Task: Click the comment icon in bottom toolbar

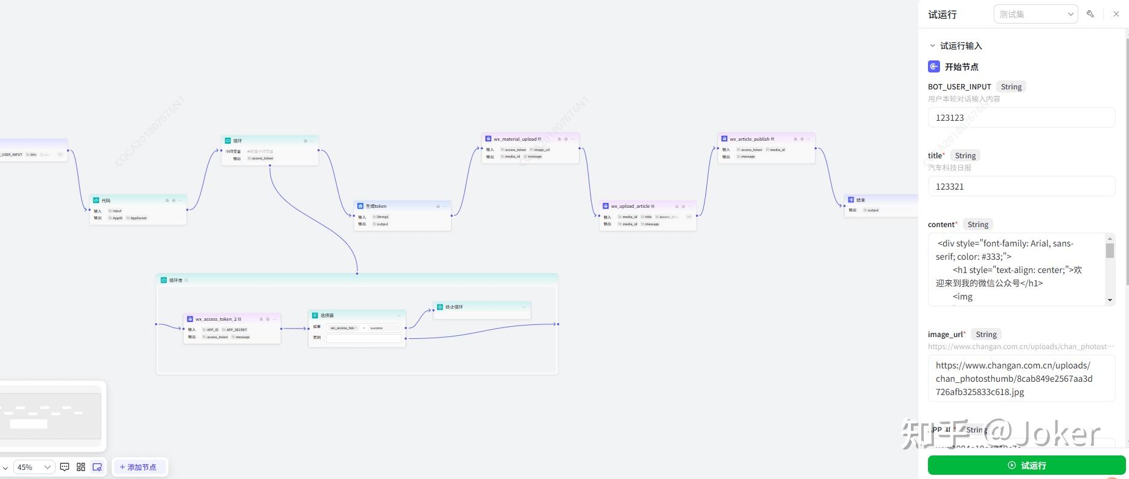Action: 65,467
